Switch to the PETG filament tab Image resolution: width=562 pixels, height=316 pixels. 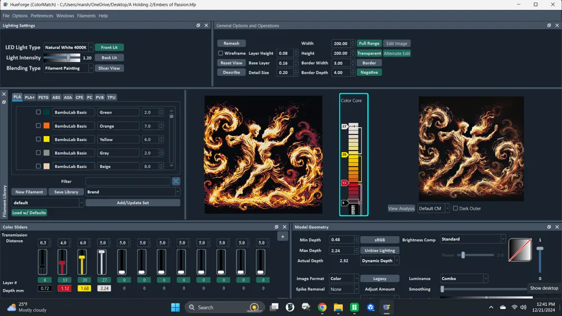pos(43,97)
